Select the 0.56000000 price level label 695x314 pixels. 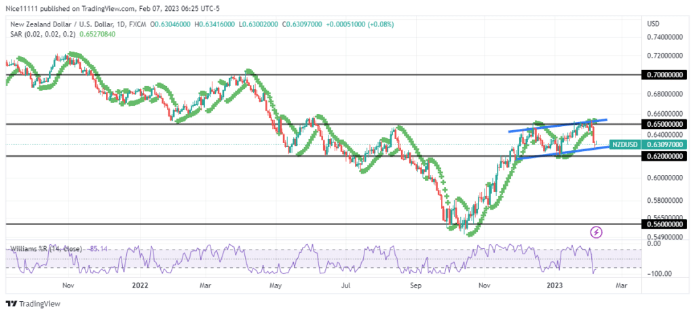click(x=664, y=224)
